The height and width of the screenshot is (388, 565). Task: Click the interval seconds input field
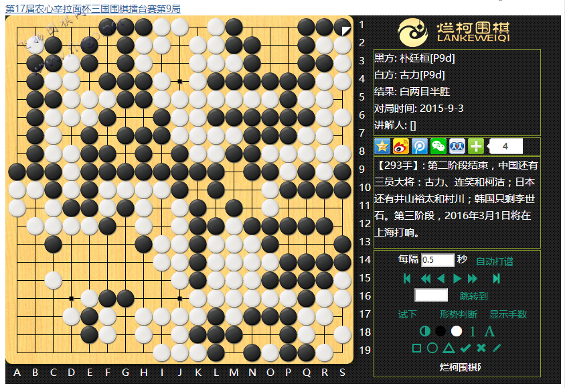click(437, 260)
